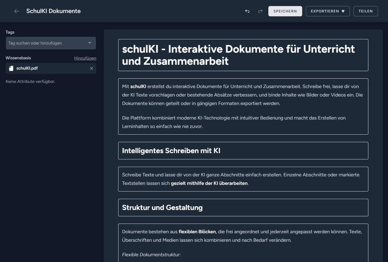Screen dimensions: 388x262
Task: Remove schulKI.pdf from the Wissensbasis
Action: 92,68
